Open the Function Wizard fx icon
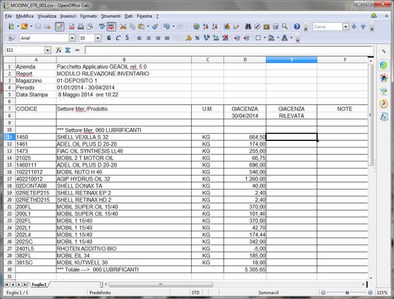Viewport: 394px width, 299px height. point(58,50)
